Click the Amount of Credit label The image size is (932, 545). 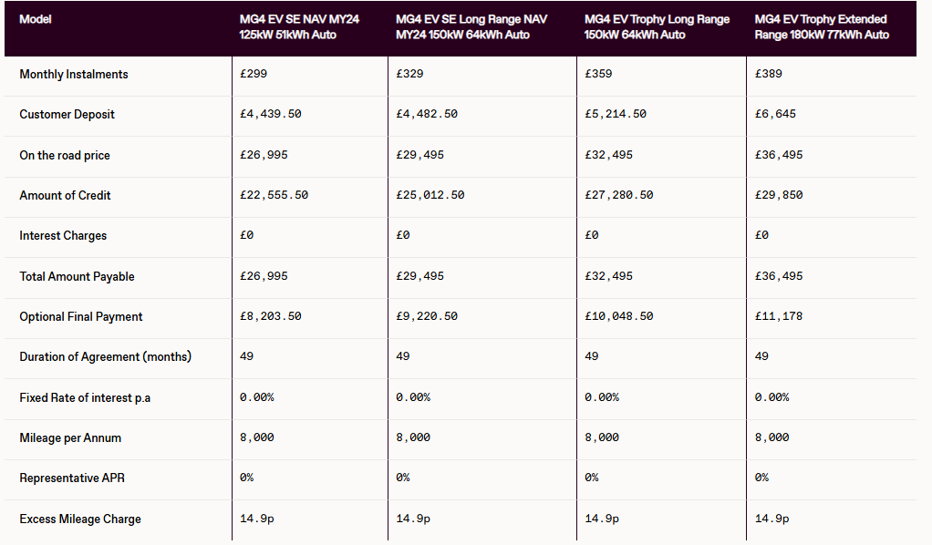click(65, 196)
